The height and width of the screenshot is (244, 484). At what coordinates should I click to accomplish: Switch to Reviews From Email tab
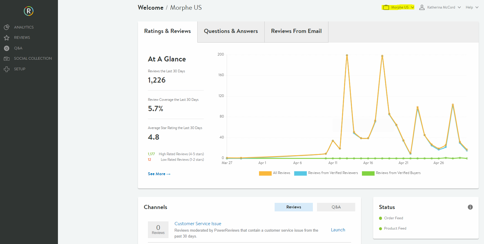coord(296,32)
